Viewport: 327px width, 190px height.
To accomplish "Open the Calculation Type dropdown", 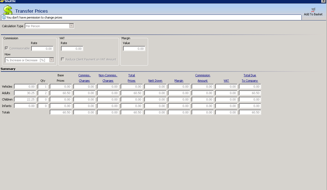I will click(71, 26).
